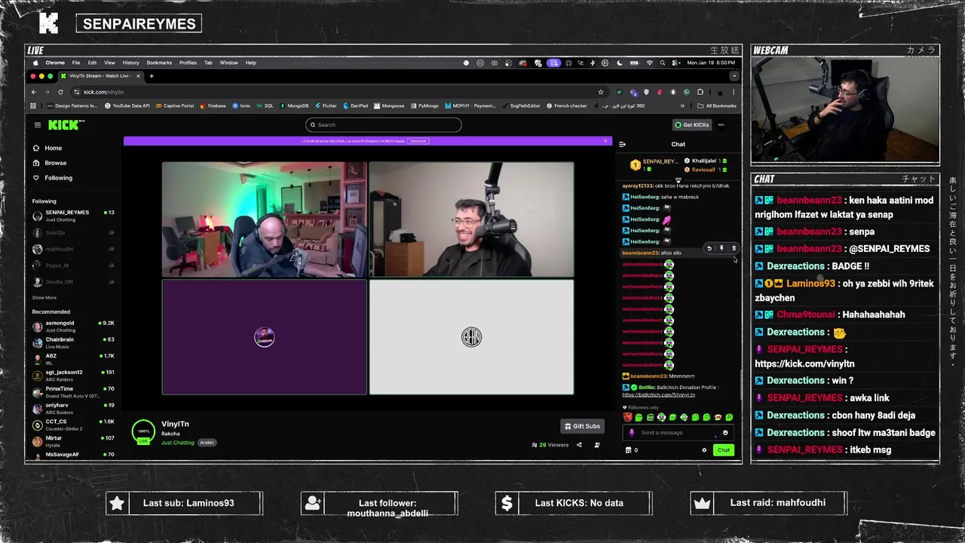Open the History menu

pos(130,63)
